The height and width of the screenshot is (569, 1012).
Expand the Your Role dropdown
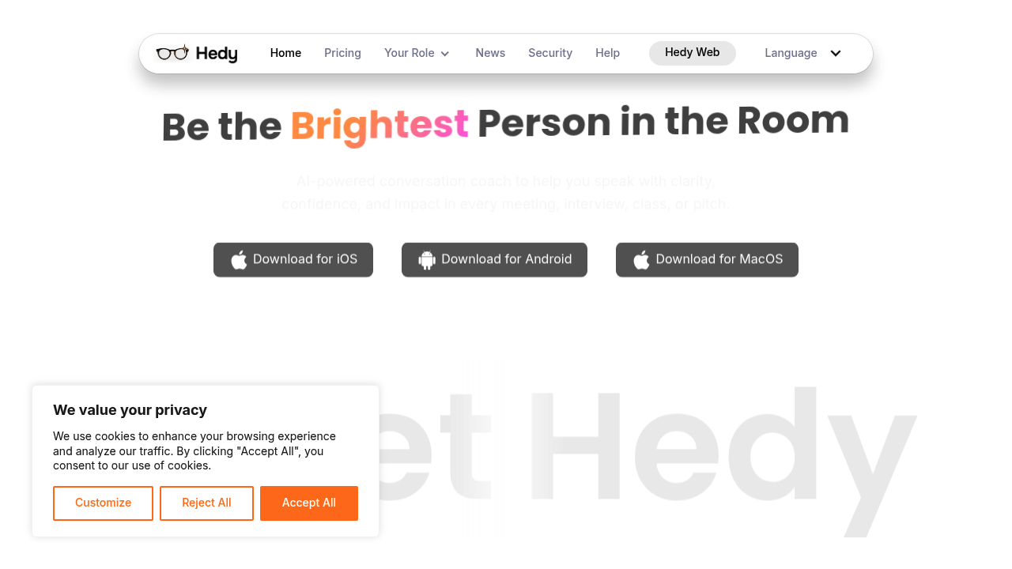417,53
